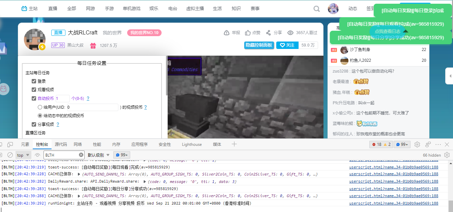The width and height of the screenshot is (453, 212).
Task: Share the stream via the 分享 icon
Action: point(268,33)
